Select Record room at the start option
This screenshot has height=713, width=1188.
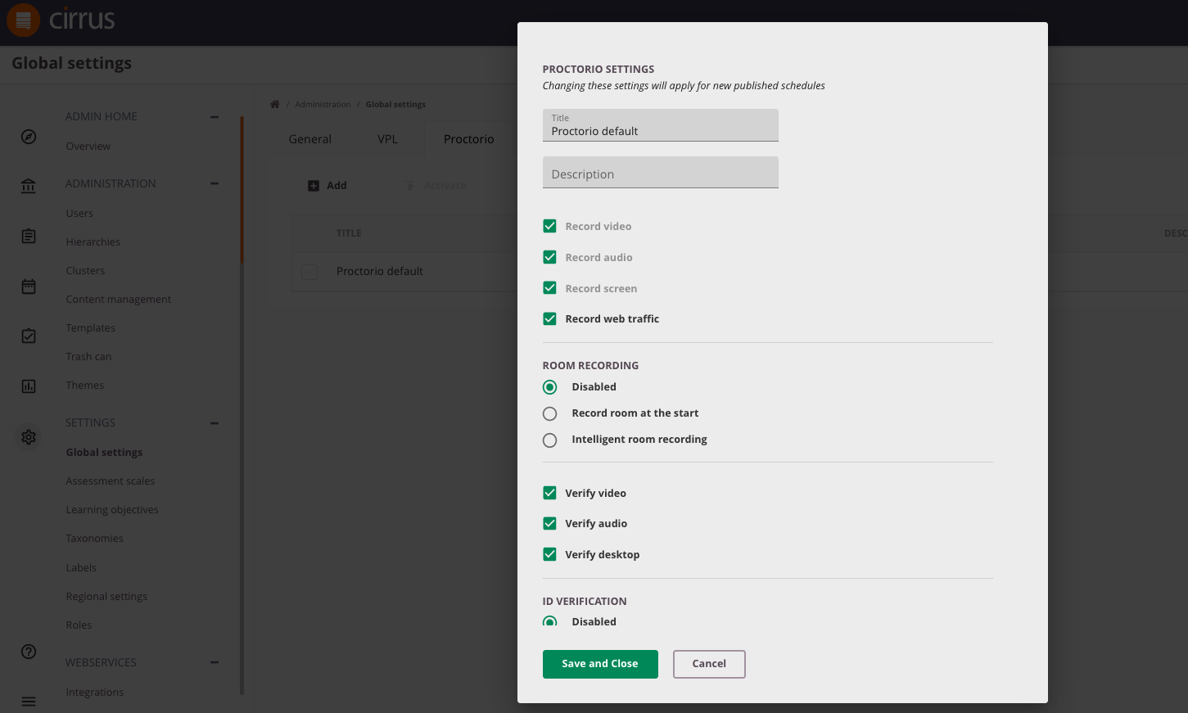tap(549, 413)
